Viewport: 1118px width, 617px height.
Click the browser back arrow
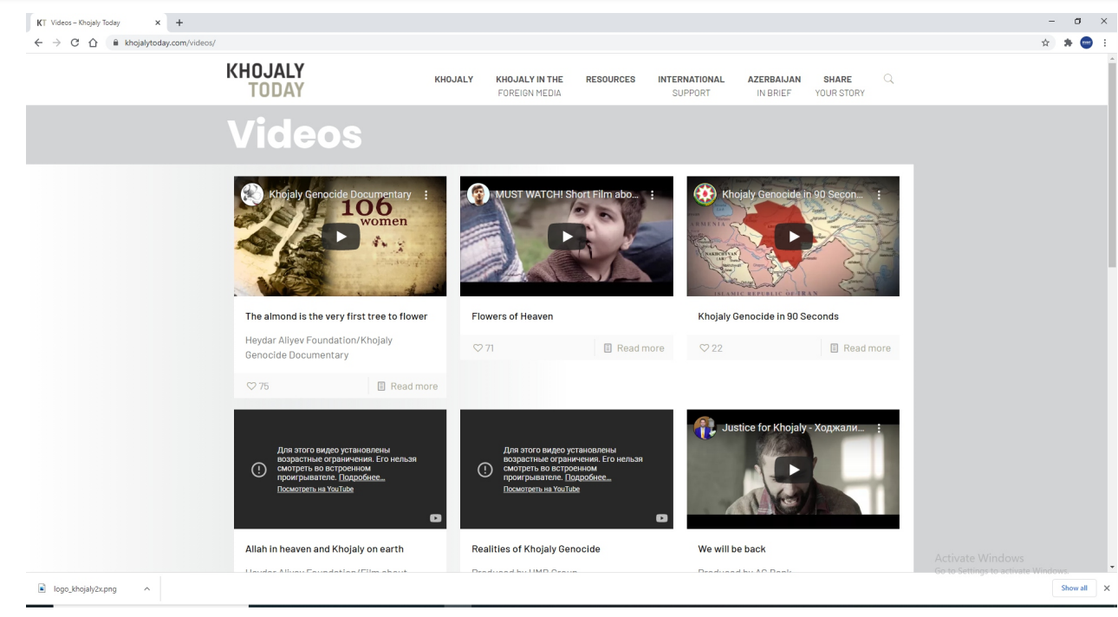[x=39, y=42]
